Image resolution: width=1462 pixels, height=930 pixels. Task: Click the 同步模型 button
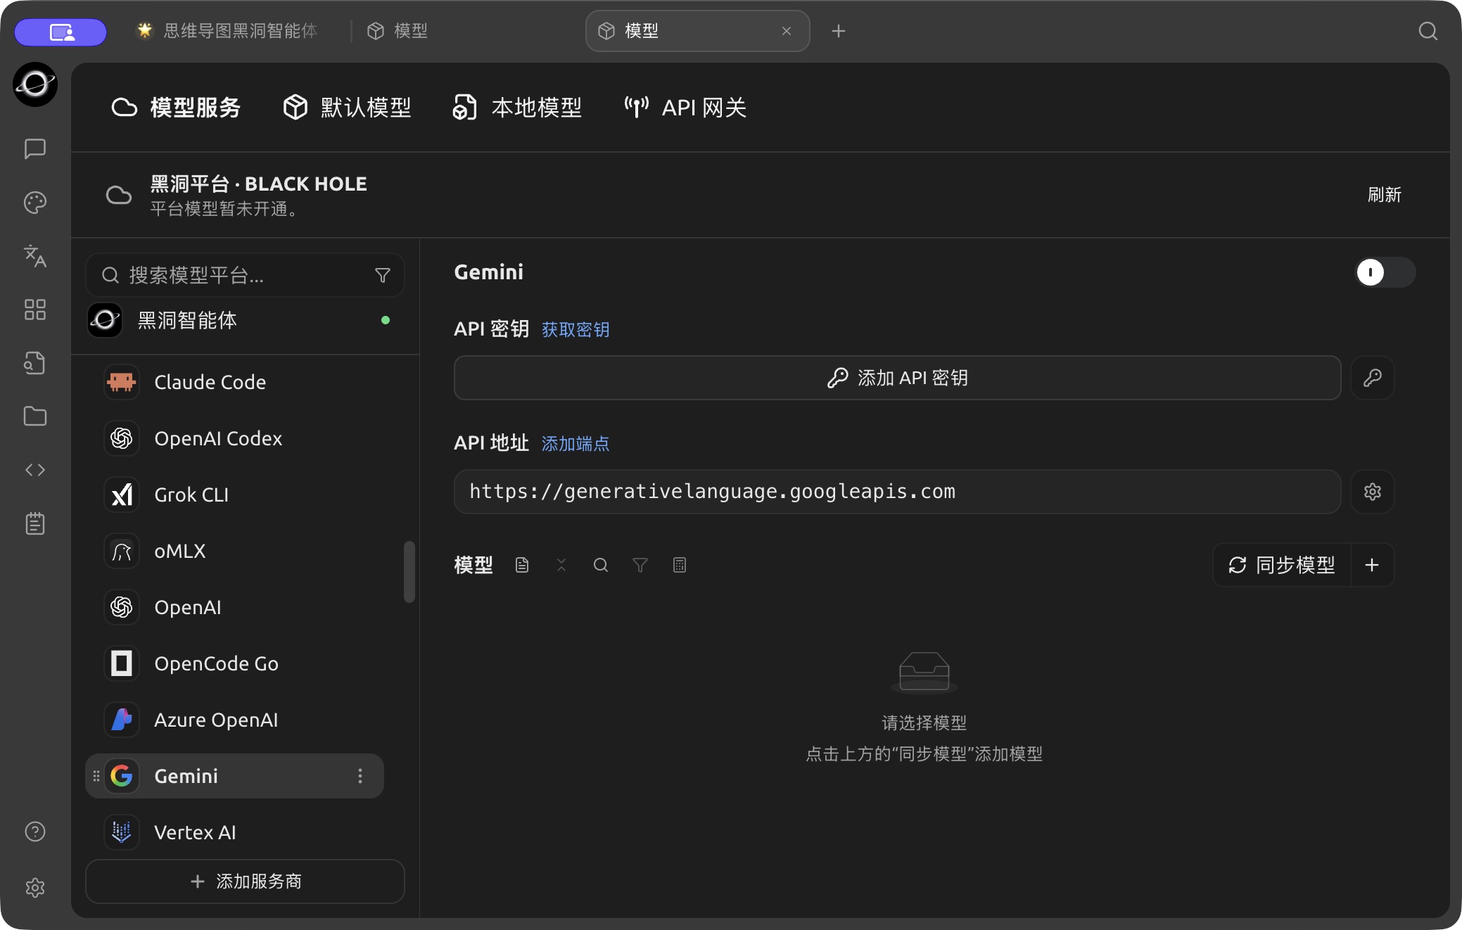click(x=1282, y=565)
